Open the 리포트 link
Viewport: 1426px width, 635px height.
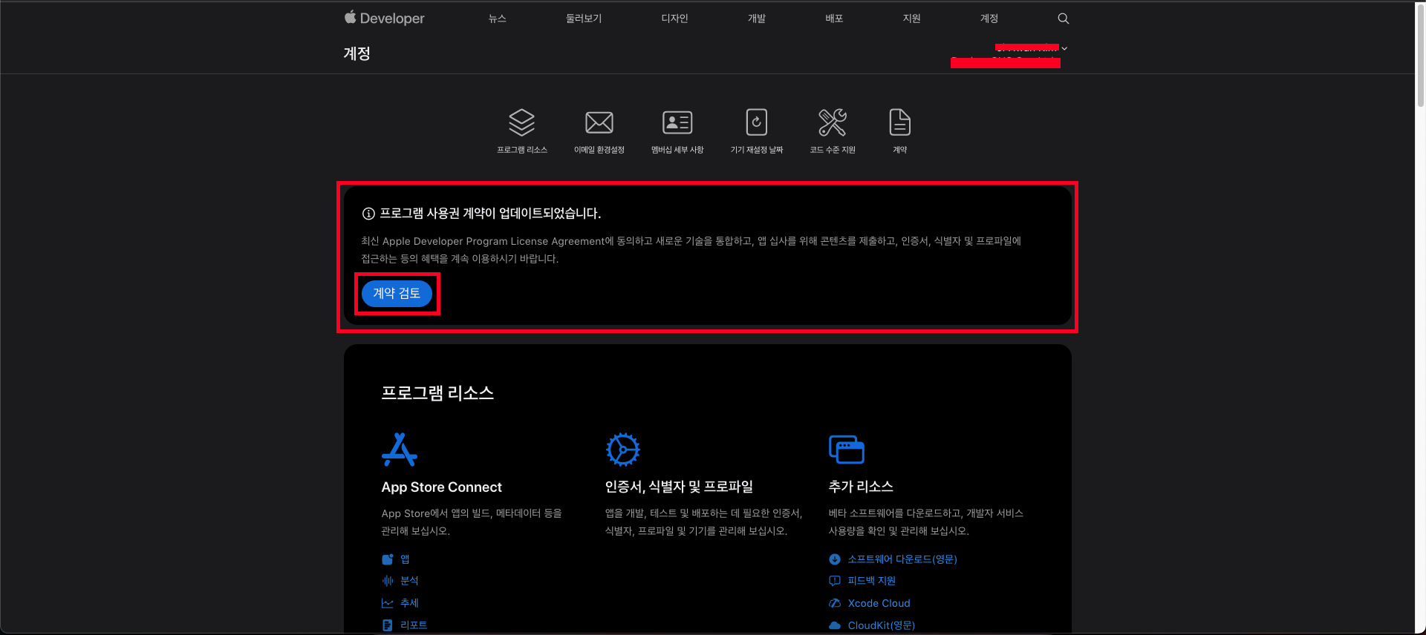tap(414, 625)
